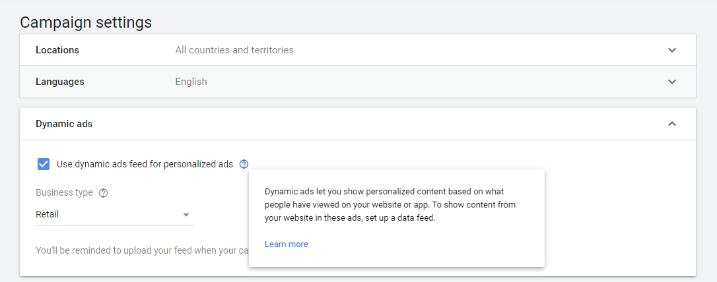Screen dimensions: 717x282
Task: Expand the Locations row chevron
Action: click(x=672, y=50)
